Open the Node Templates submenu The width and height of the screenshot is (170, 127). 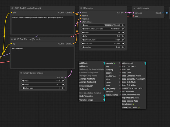[x=92, y=96]
